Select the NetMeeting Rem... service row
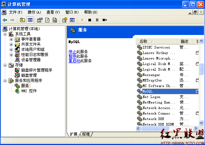The image size is (205, 145). click(x=167, y=102)
